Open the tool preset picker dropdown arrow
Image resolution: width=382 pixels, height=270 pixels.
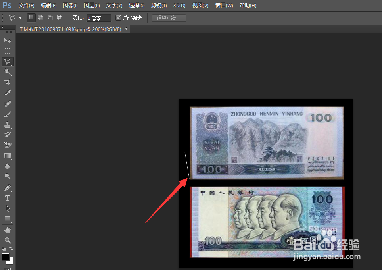tap(21, 18)
